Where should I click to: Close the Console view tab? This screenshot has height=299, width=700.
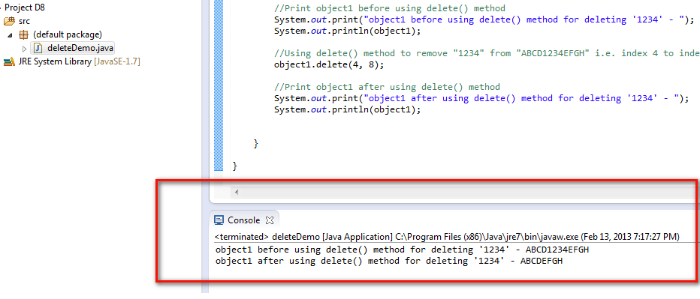click(269, 220)
